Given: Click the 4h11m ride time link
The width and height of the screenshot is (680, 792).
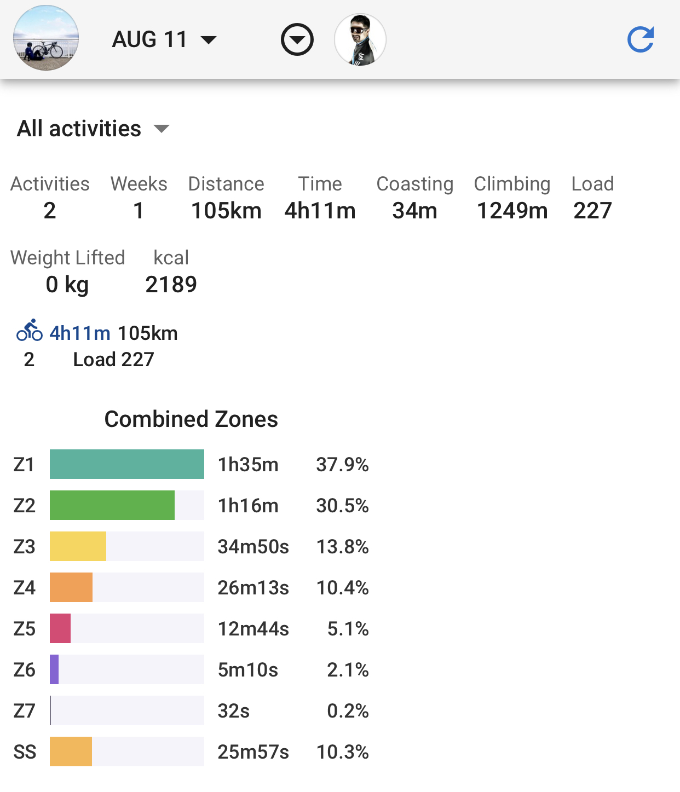Looking at the screenshot, I should [80, 333].
